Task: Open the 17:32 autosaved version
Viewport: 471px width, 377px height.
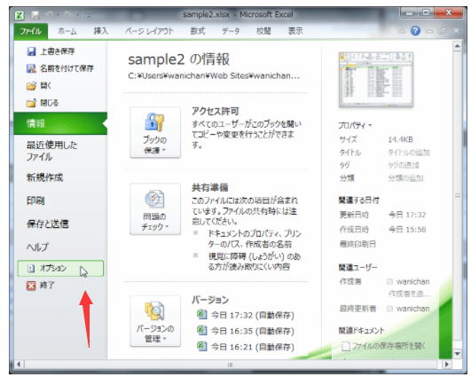Action: (246, 315)
